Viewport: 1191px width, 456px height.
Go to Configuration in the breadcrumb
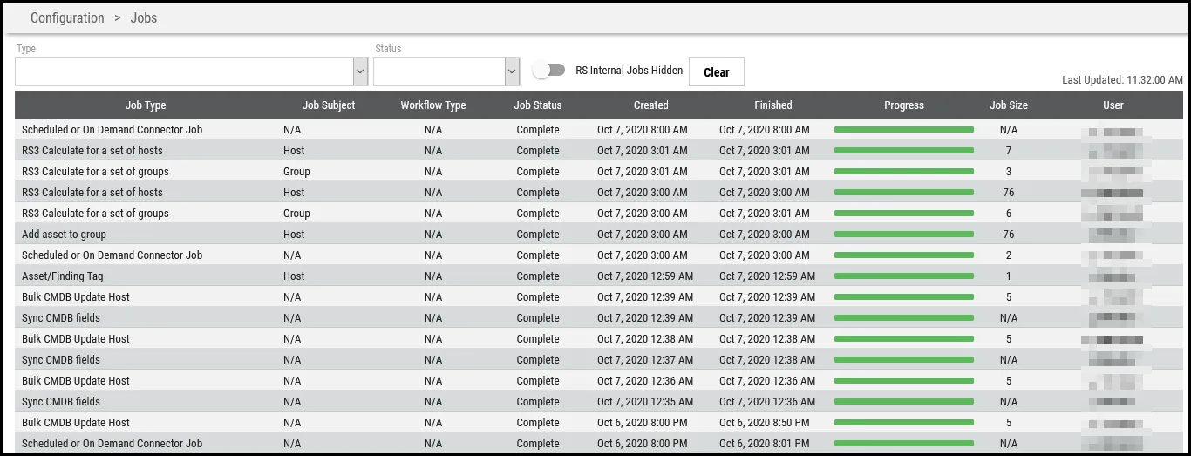click(x=67, y=17)
